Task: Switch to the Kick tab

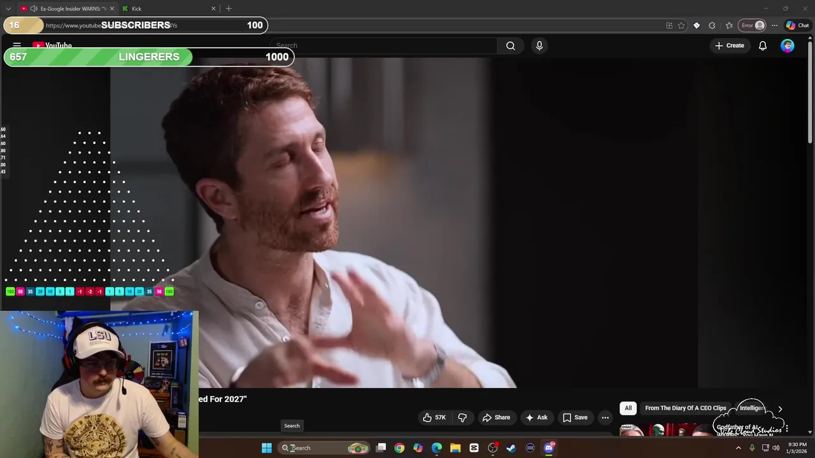Action: pos(167,9)
